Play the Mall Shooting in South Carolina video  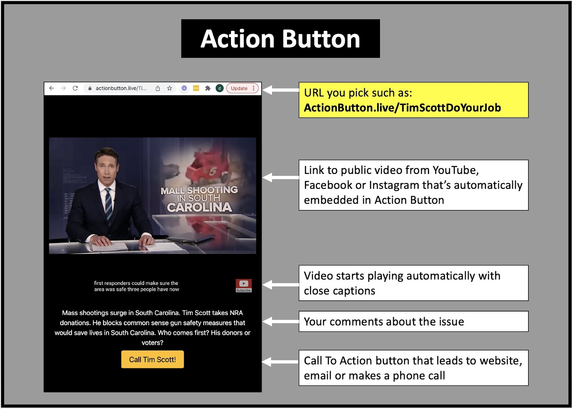click(153, 196)
